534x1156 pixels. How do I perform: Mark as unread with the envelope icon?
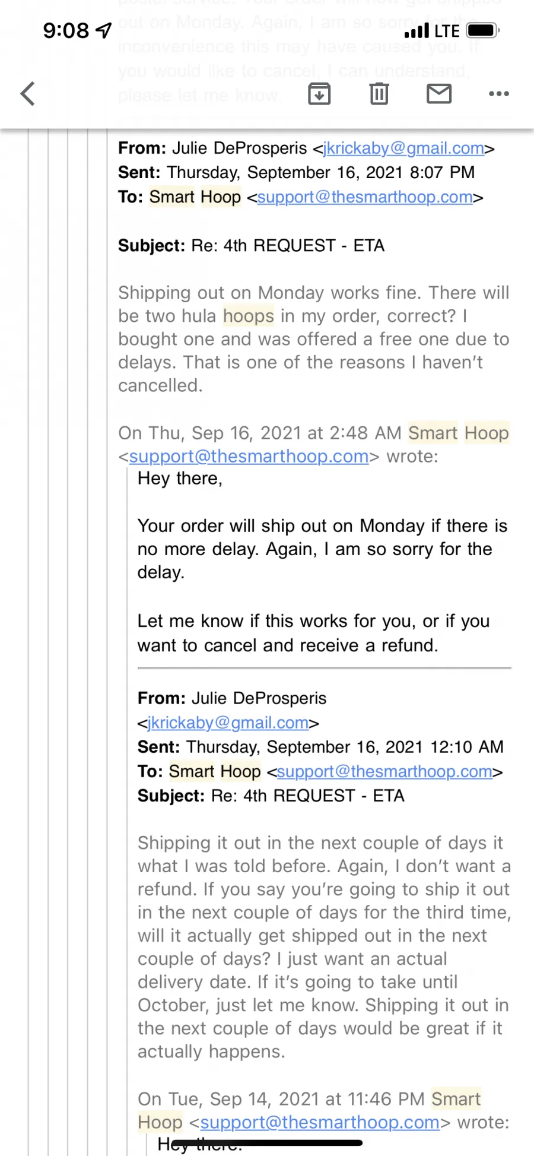pyautogui.click(x=439, y=94)
